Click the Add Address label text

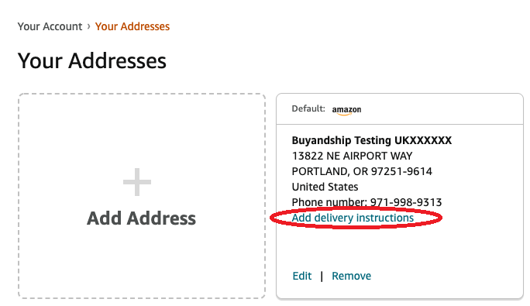click(x=141, y=218)
